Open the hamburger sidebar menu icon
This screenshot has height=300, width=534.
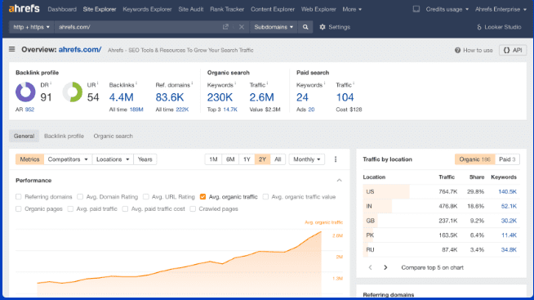click(12, 49)
